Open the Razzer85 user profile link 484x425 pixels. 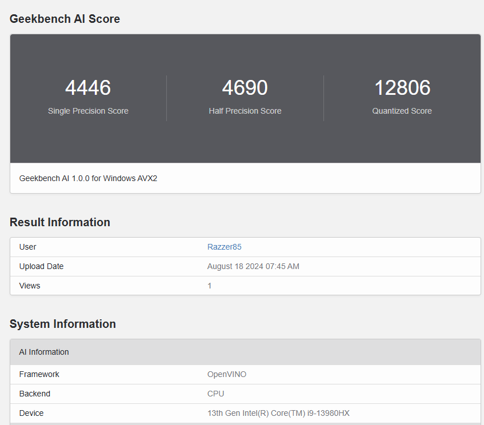point(224,247)
